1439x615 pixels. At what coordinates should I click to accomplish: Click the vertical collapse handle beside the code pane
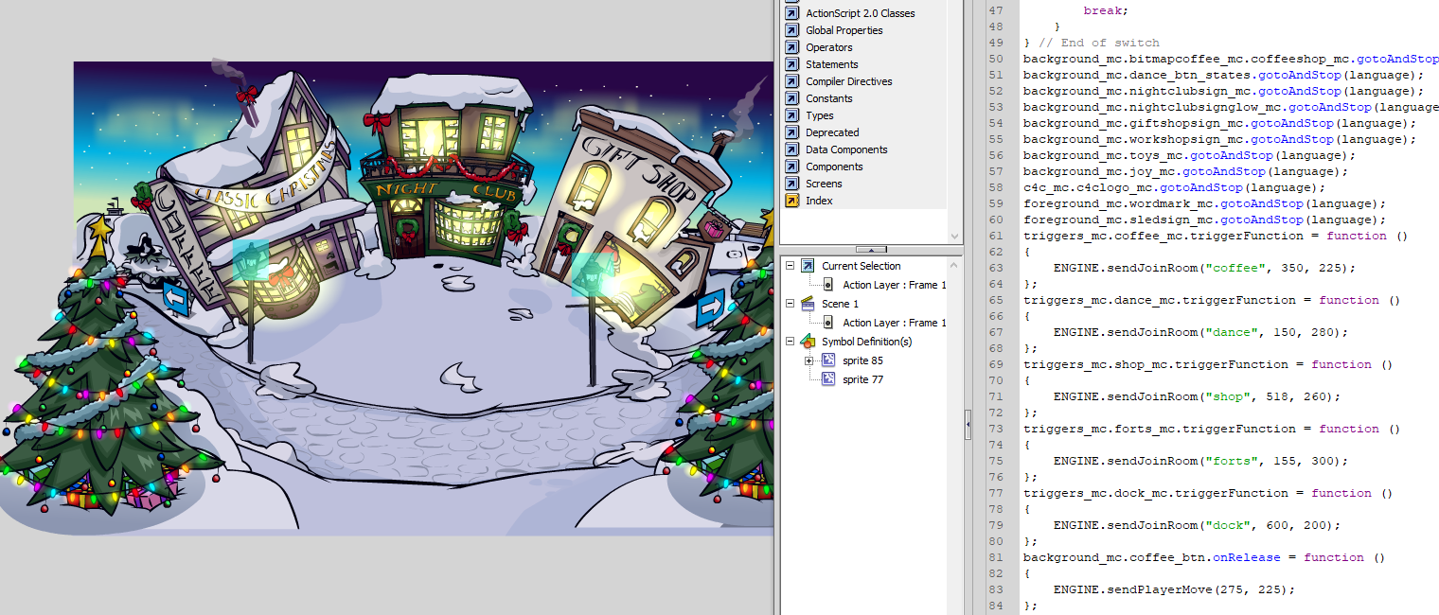tap(968, 427)
